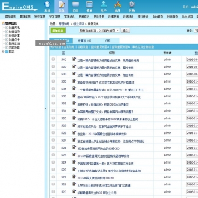
Task: Open the article title in row ID 531
Action: [x=106, y=112]
